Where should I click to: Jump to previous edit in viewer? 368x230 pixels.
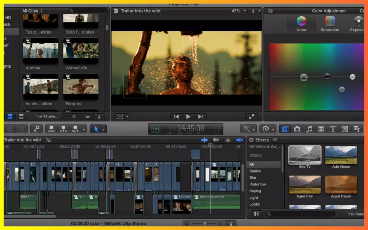[x=177, y=117]
